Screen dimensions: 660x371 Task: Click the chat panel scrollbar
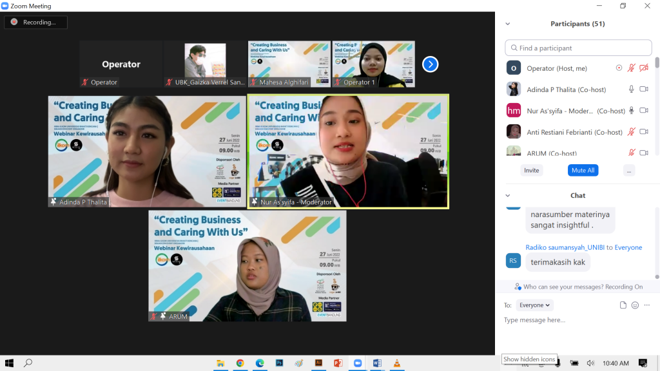[x=657, y=277]
